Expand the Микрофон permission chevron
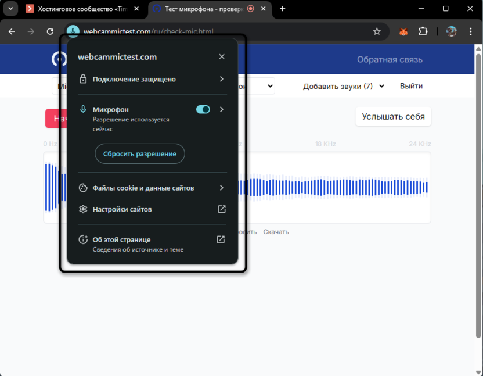Viewport: 483px width, 376px height. pos(222,109)
